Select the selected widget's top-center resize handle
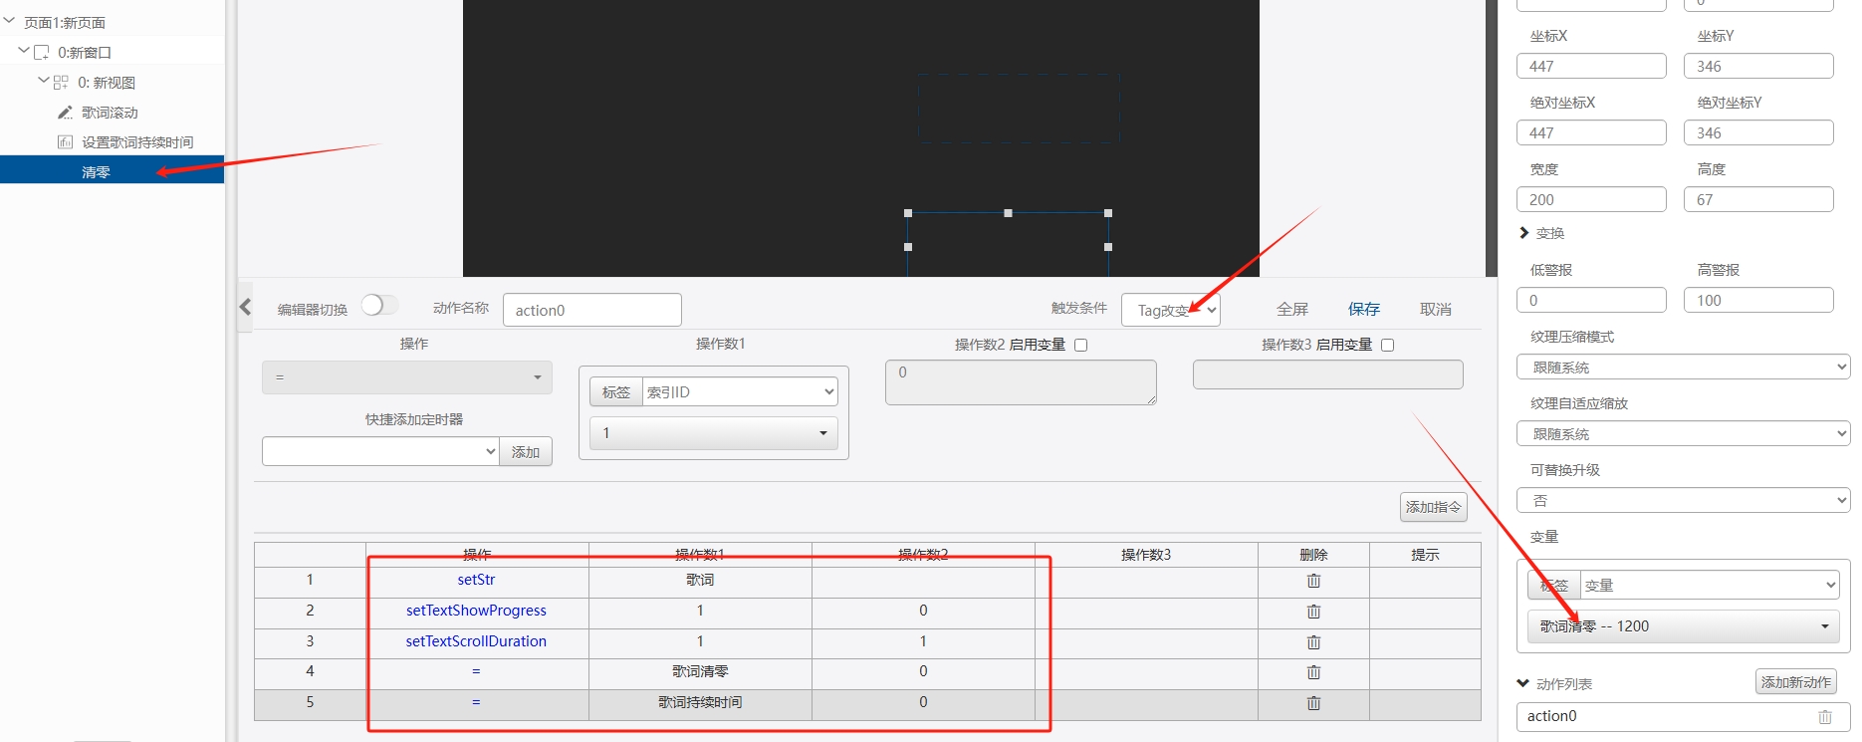Screen dimensions: 1862x742 1008,213
